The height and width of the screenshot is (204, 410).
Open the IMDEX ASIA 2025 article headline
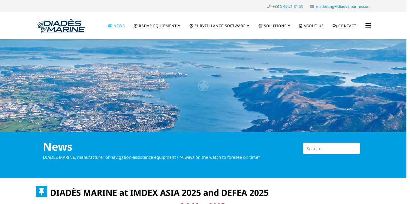tap(159, 193)
